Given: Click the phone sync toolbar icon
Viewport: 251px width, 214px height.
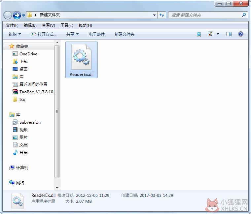Looking at the screenshot, I should tap(199, 34).
